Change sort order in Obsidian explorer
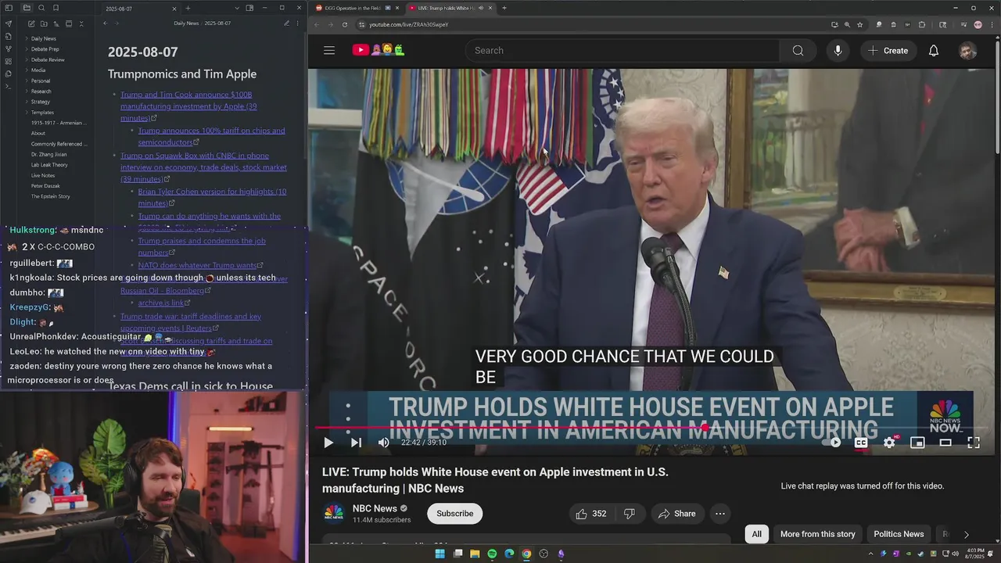1001x563 pixels. (x=56, y=23)
